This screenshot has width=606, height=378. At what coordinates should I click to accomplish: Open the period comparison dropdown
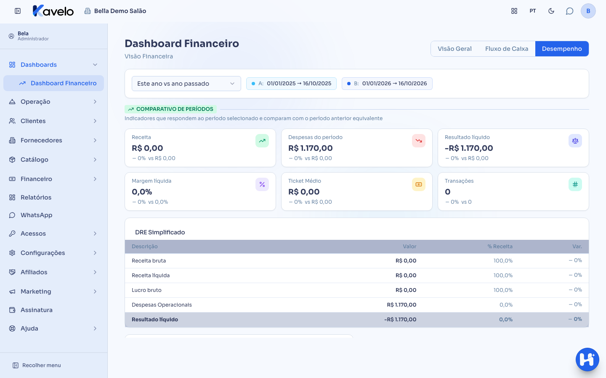pyautogui.click(x=186, y=84)
